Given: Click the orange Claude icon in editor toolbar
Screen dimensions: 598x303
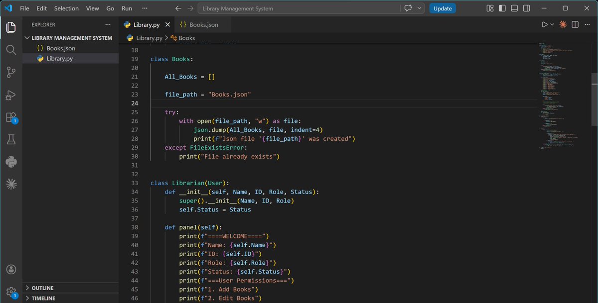Looking at the screenshot, I should click(x=563, y=24).
